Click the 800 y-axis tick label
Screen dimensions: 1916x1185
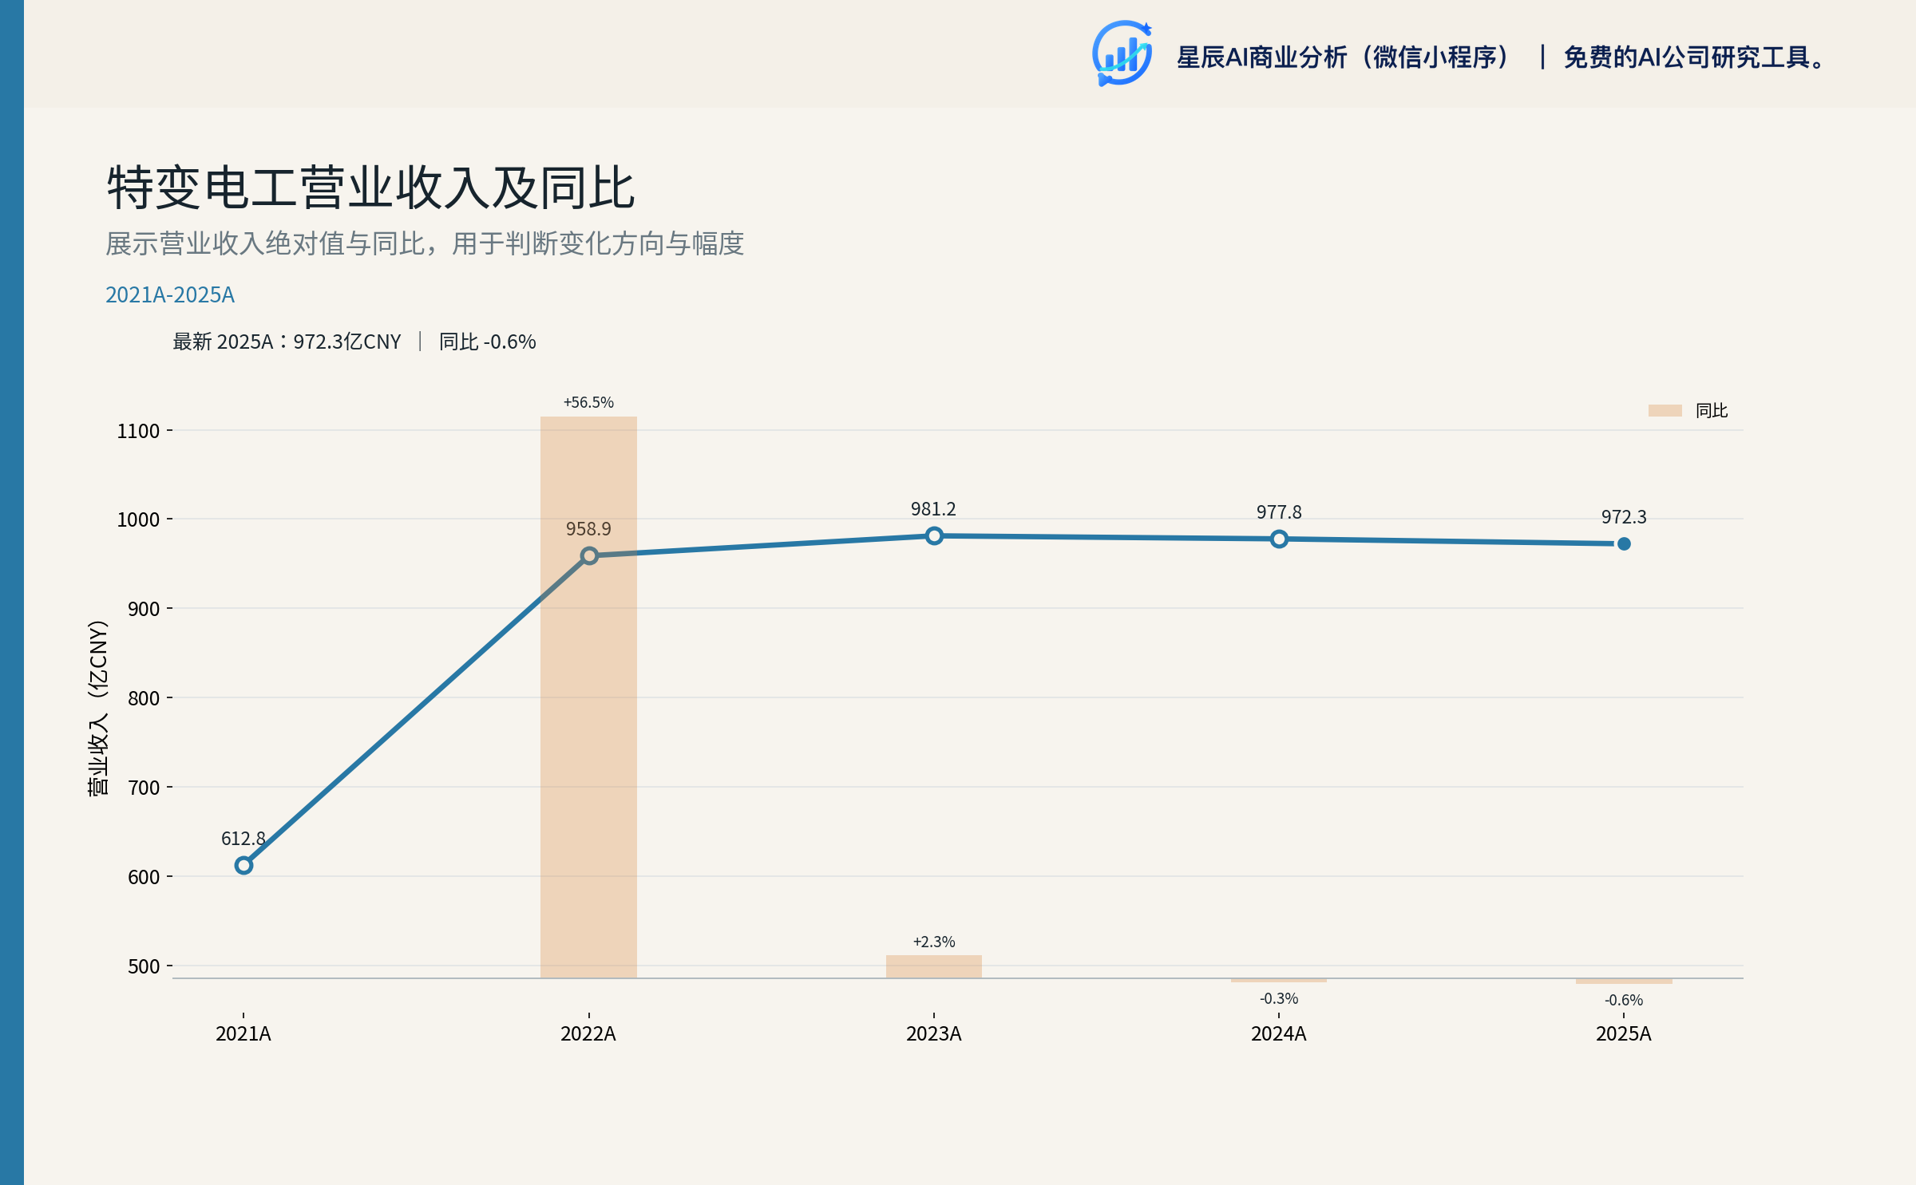(144, 698)
